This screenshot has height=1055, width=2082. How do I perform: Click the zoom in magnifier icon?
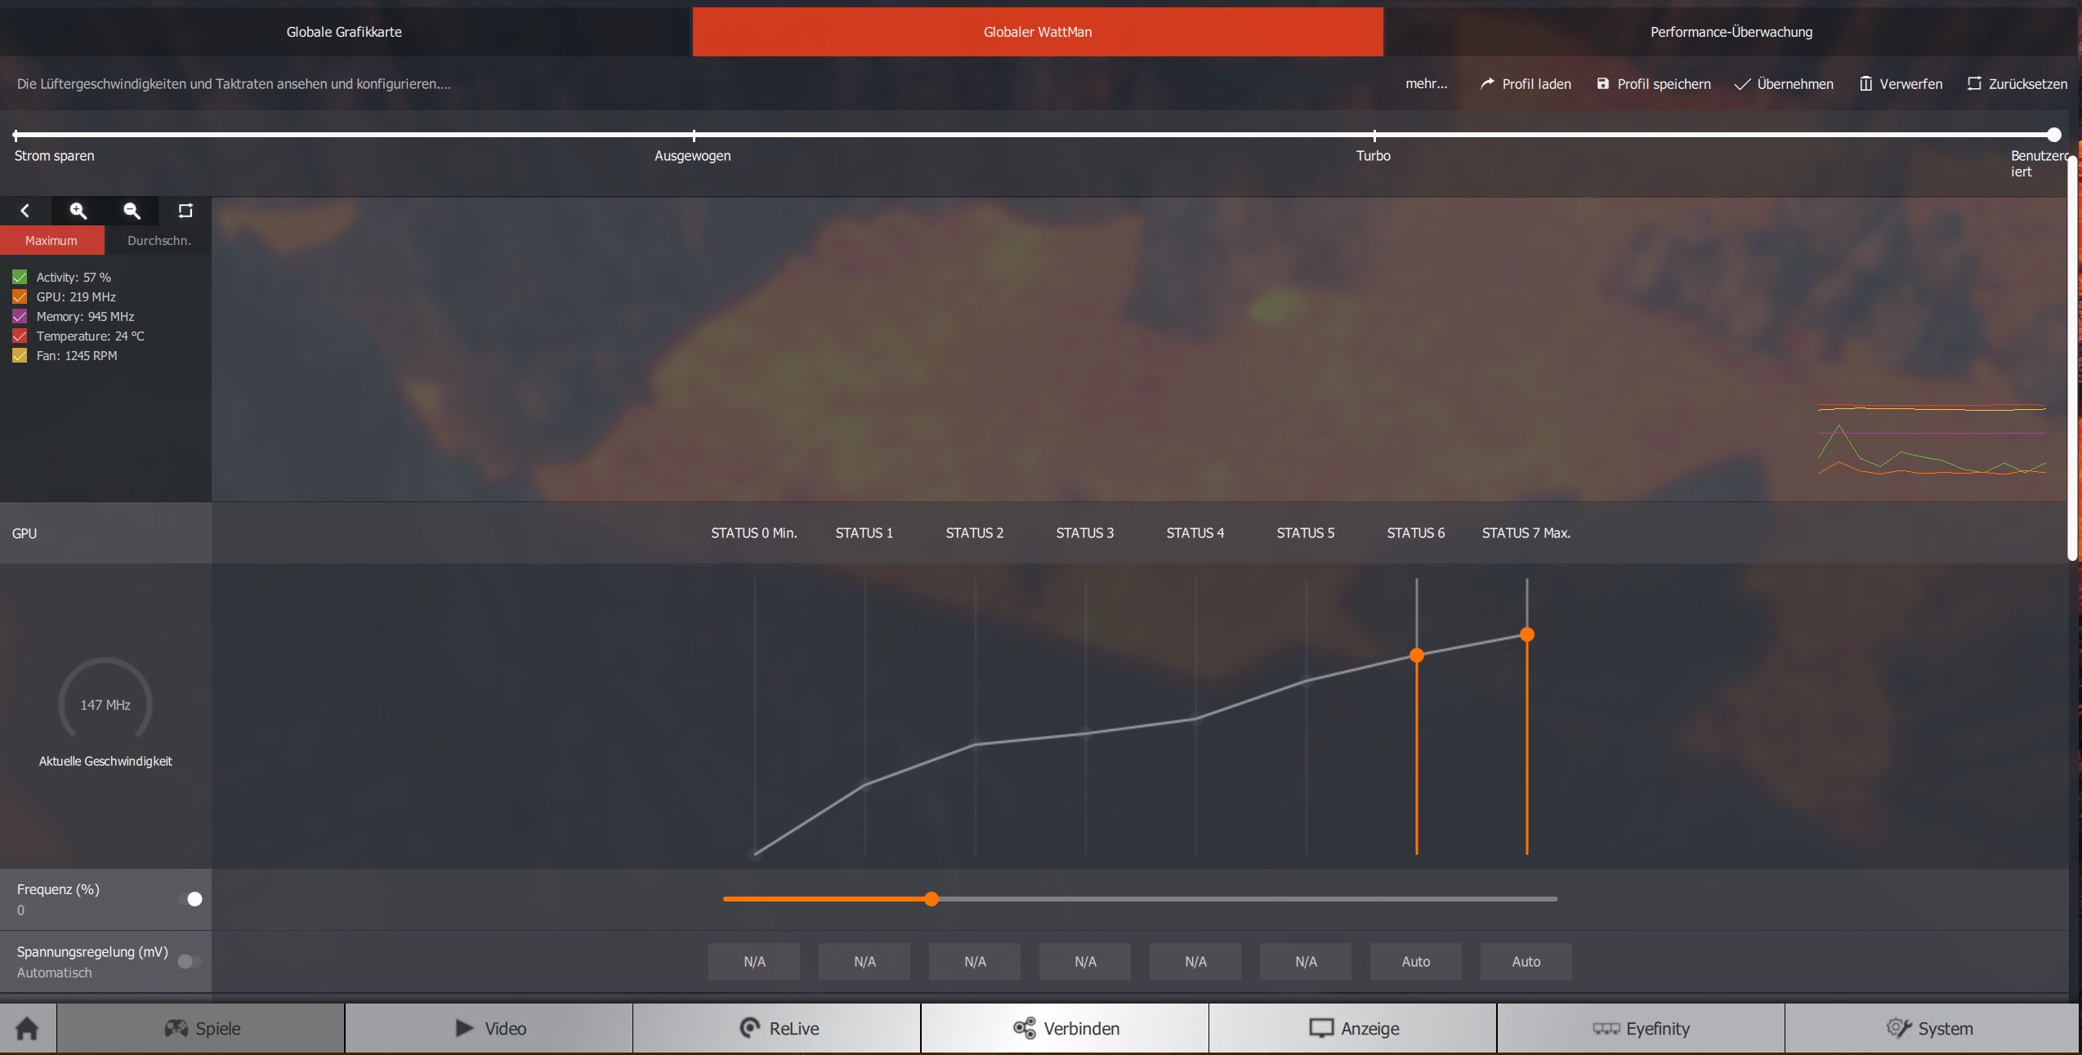(x=78, y=211)
